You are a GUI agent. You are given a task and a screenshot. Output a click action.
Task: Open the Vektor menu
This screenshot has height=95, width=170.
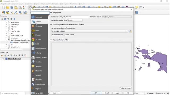pyautogui.click(x=43, y=4)
